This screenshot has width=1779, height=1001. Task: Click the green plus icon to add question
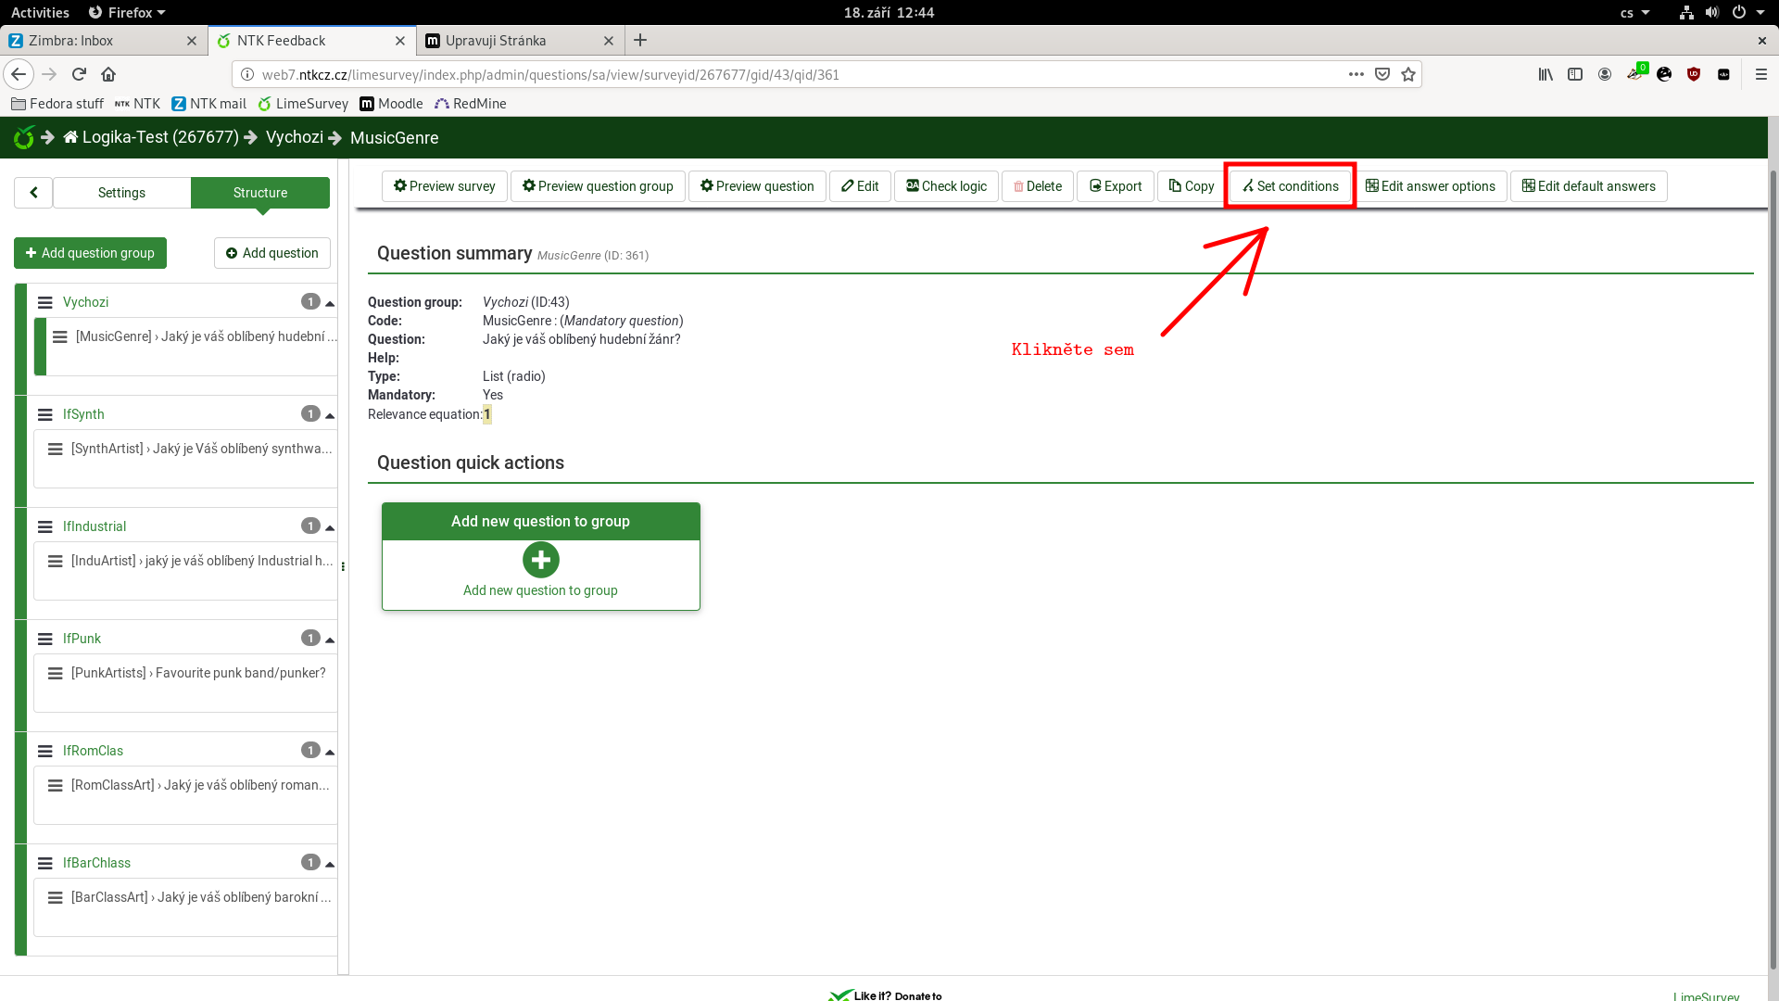coord(540,560)
